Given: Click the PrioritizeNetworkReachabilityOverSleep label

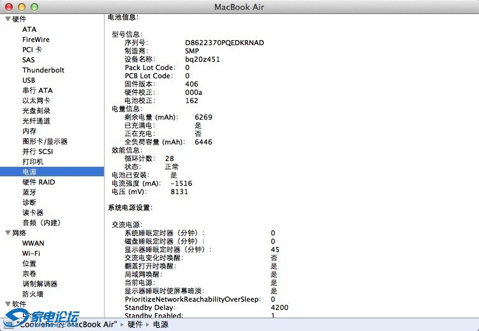Looking at the screenshot, I should click(193, 299).
